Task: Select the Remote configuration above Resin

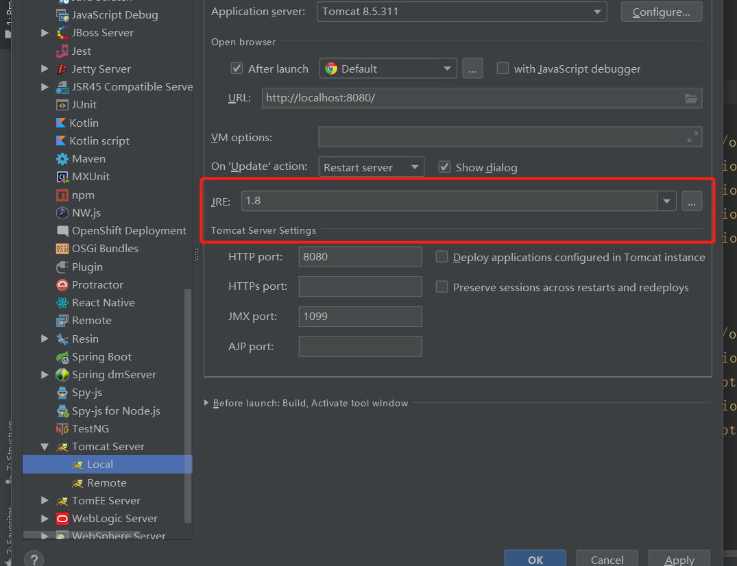Action: 92,321
